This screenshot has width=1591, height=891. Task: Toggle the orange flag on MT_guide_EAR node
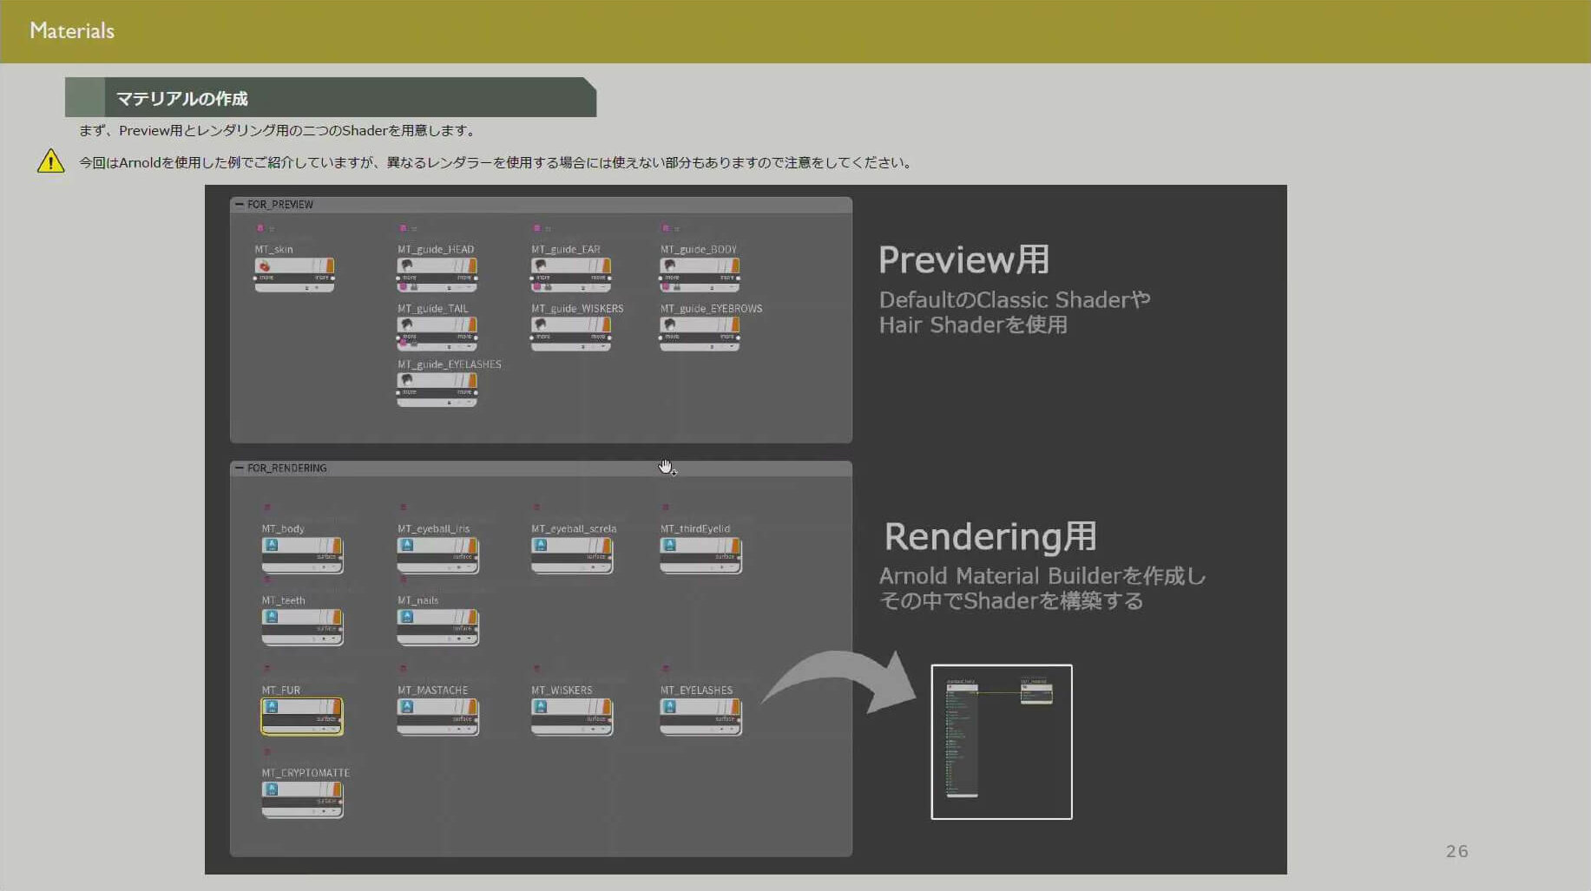(x=606, y=265)
